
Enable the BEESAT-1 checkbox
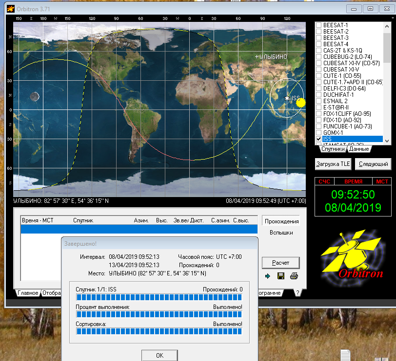[319, 25]
